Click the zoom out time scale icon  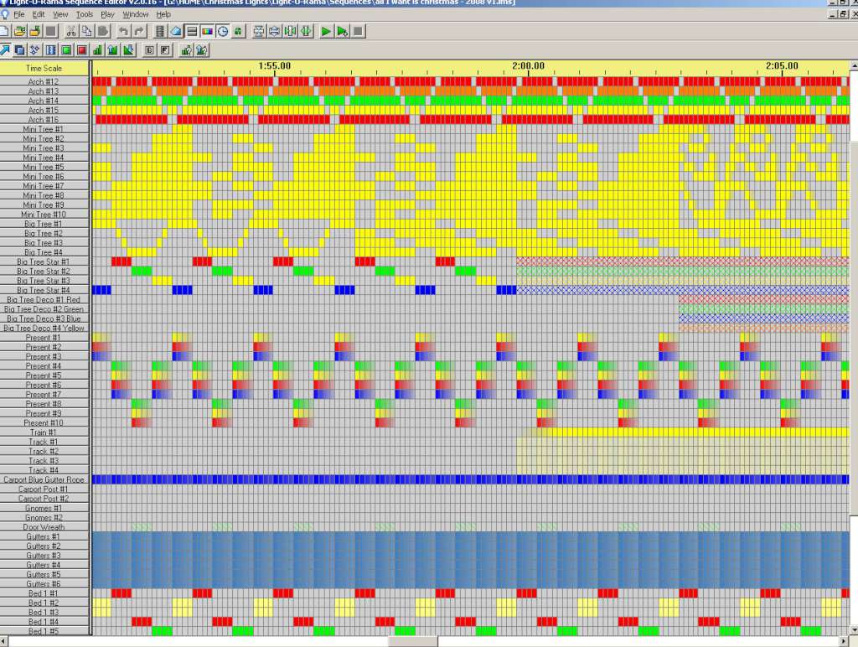point(290,31)
